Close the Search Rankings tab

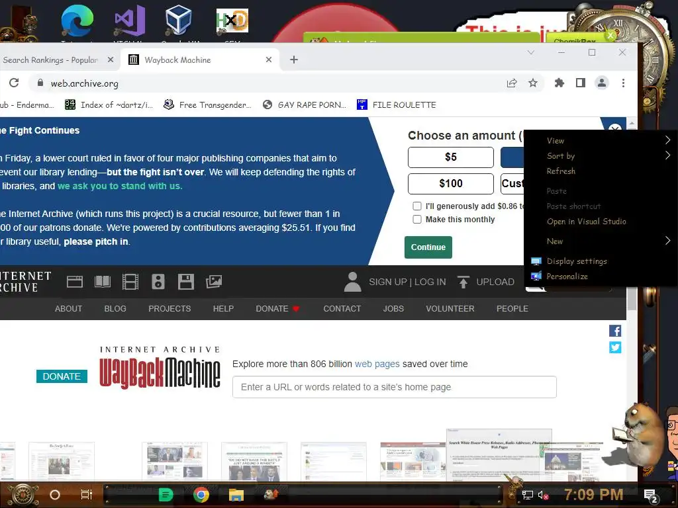[111, 60]
